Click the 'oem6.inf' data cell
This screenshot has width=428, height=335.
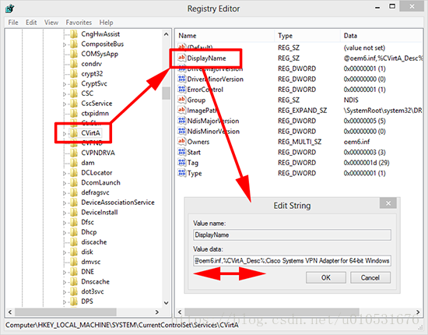(356, 142)
